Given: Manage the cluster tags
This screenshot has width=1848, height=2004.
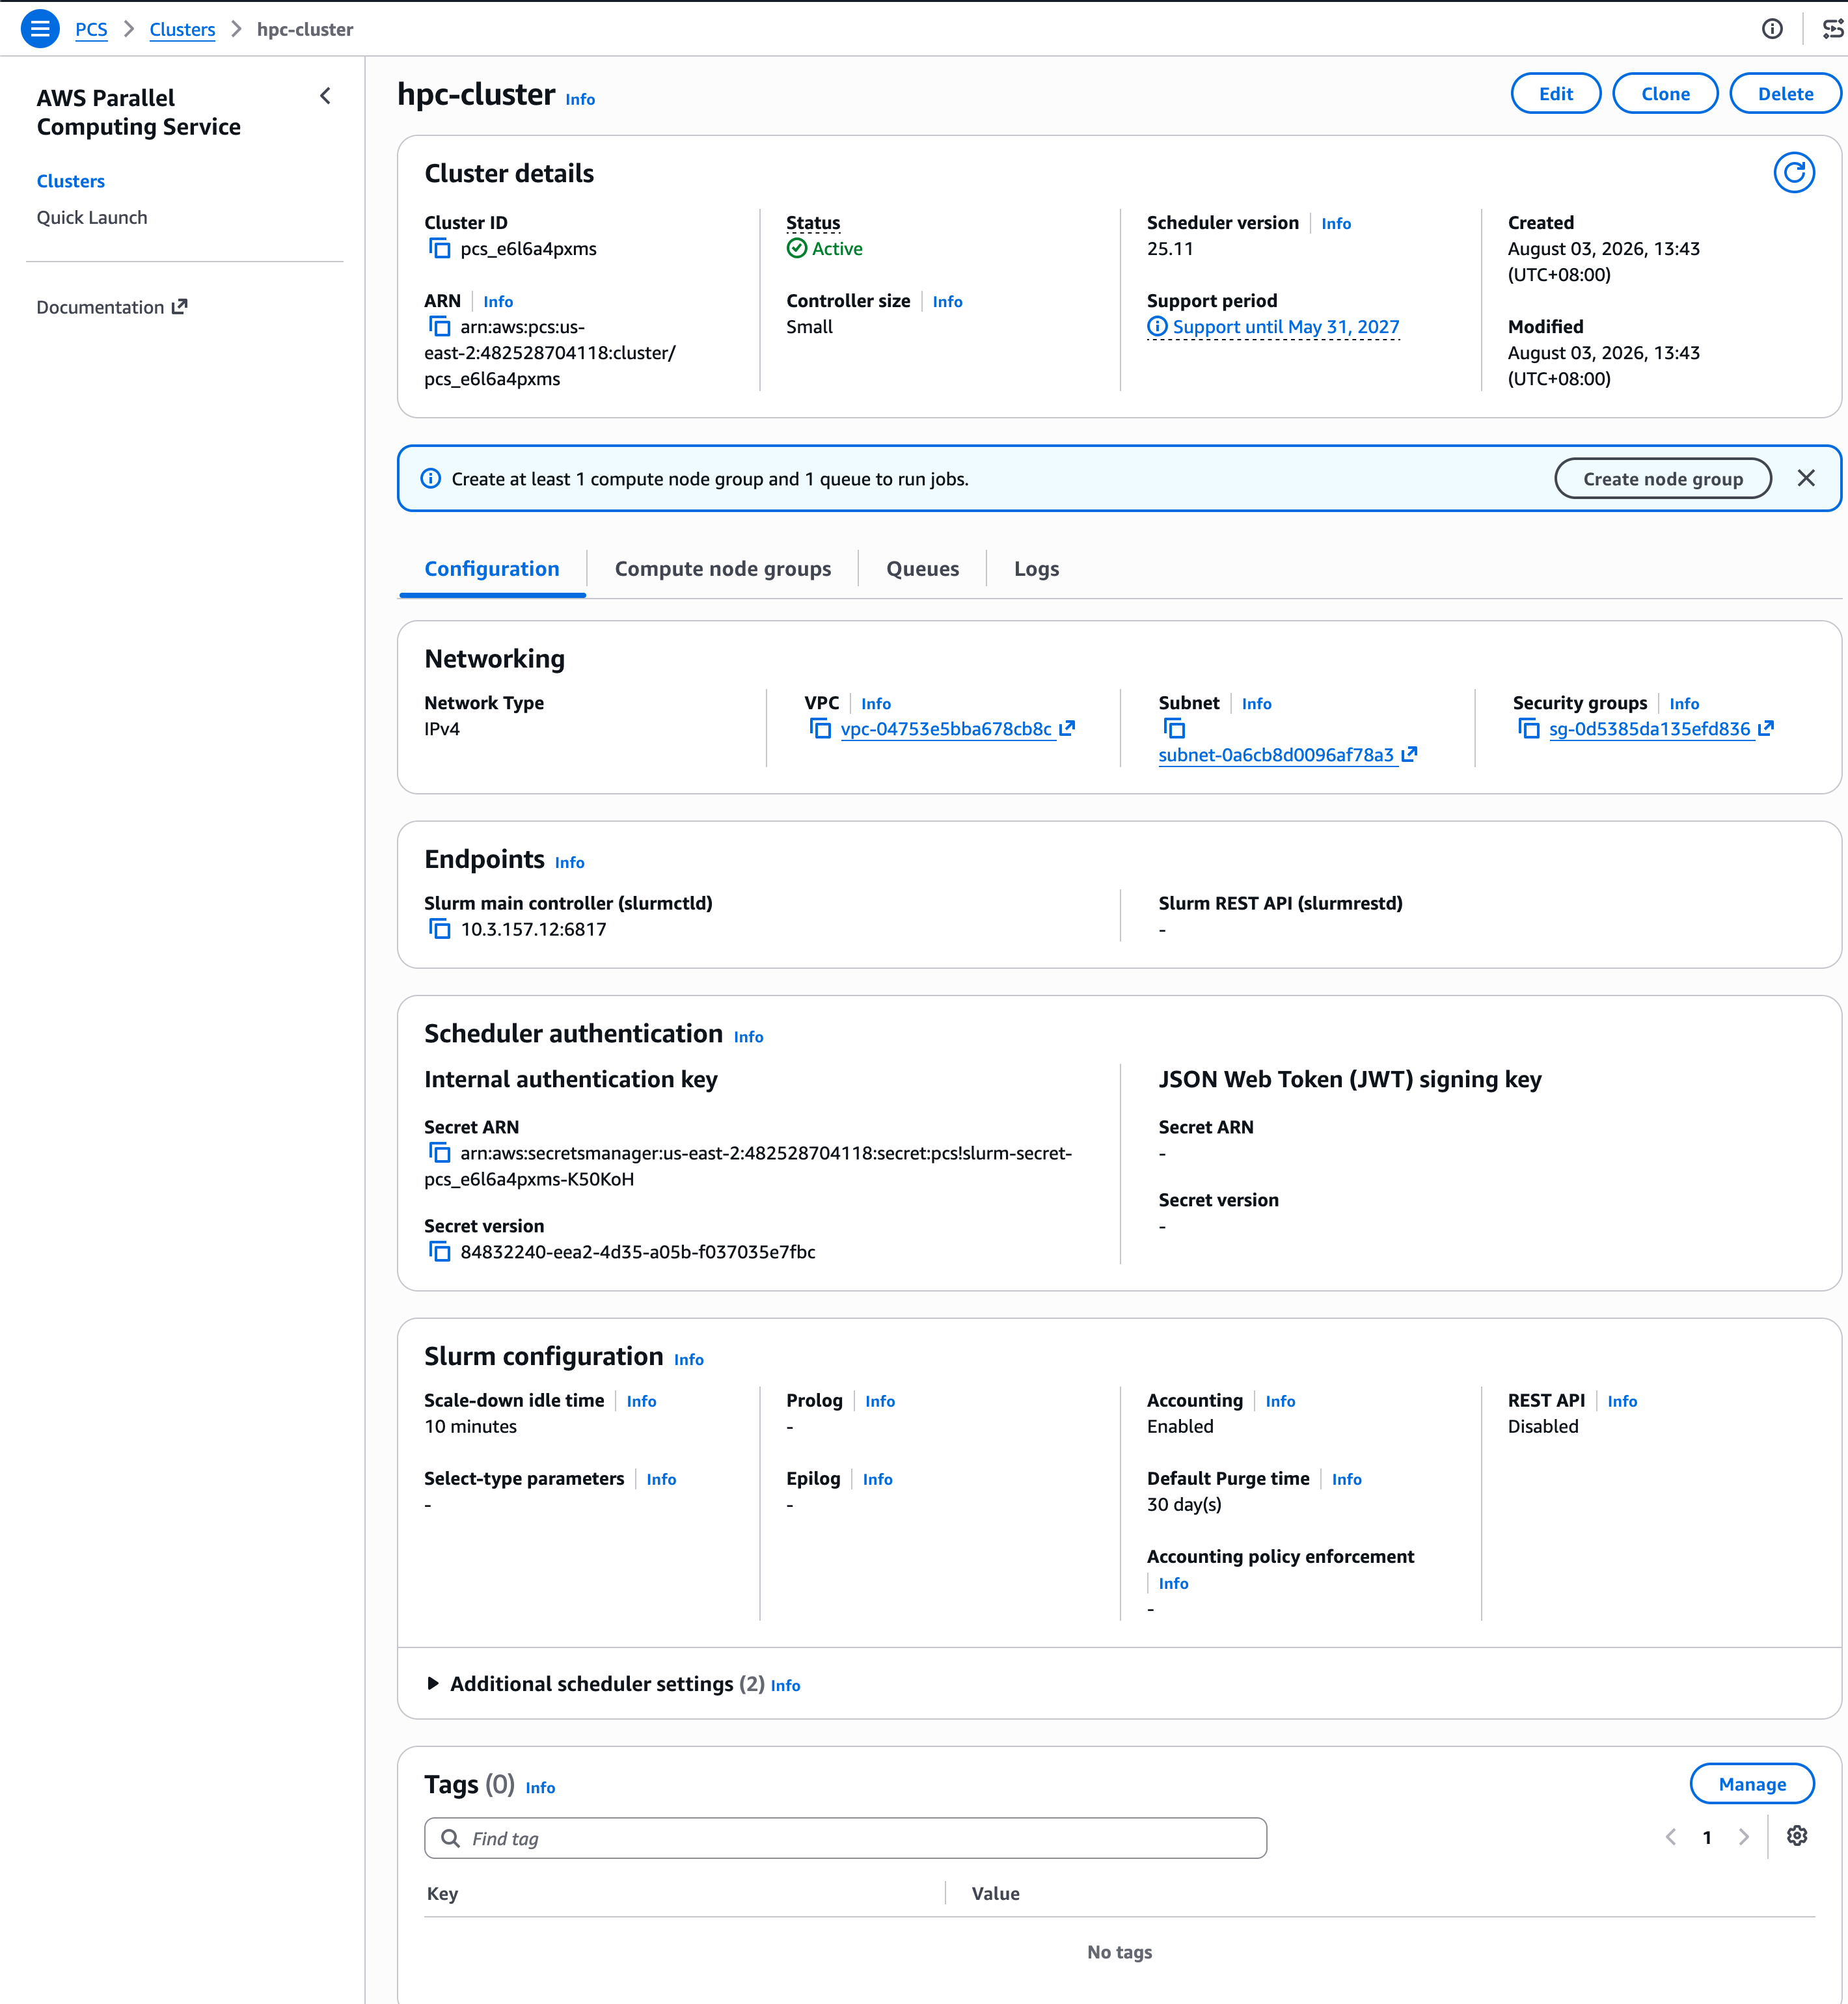Looking at the screenshot, I should point(1752,1784).
